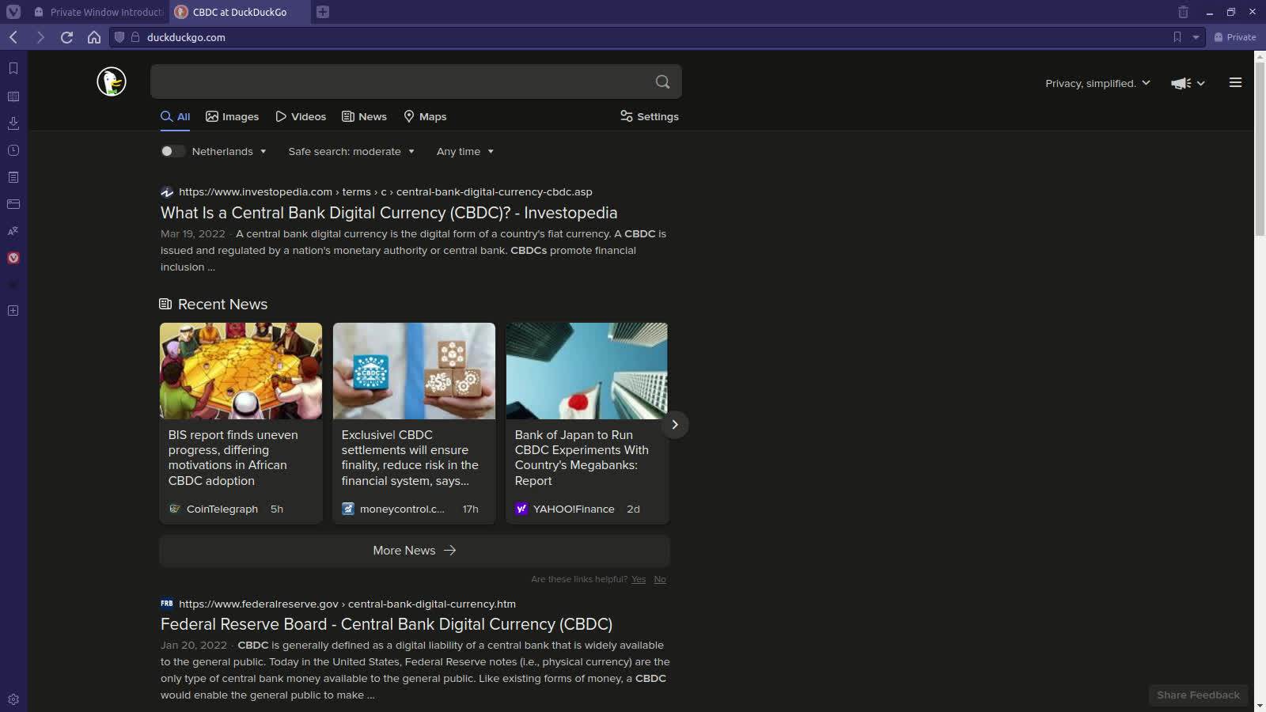This screenshot has width=1266, height=712.
Task: Bookmark this page from the address bar
Action: tap(1177, 37)
